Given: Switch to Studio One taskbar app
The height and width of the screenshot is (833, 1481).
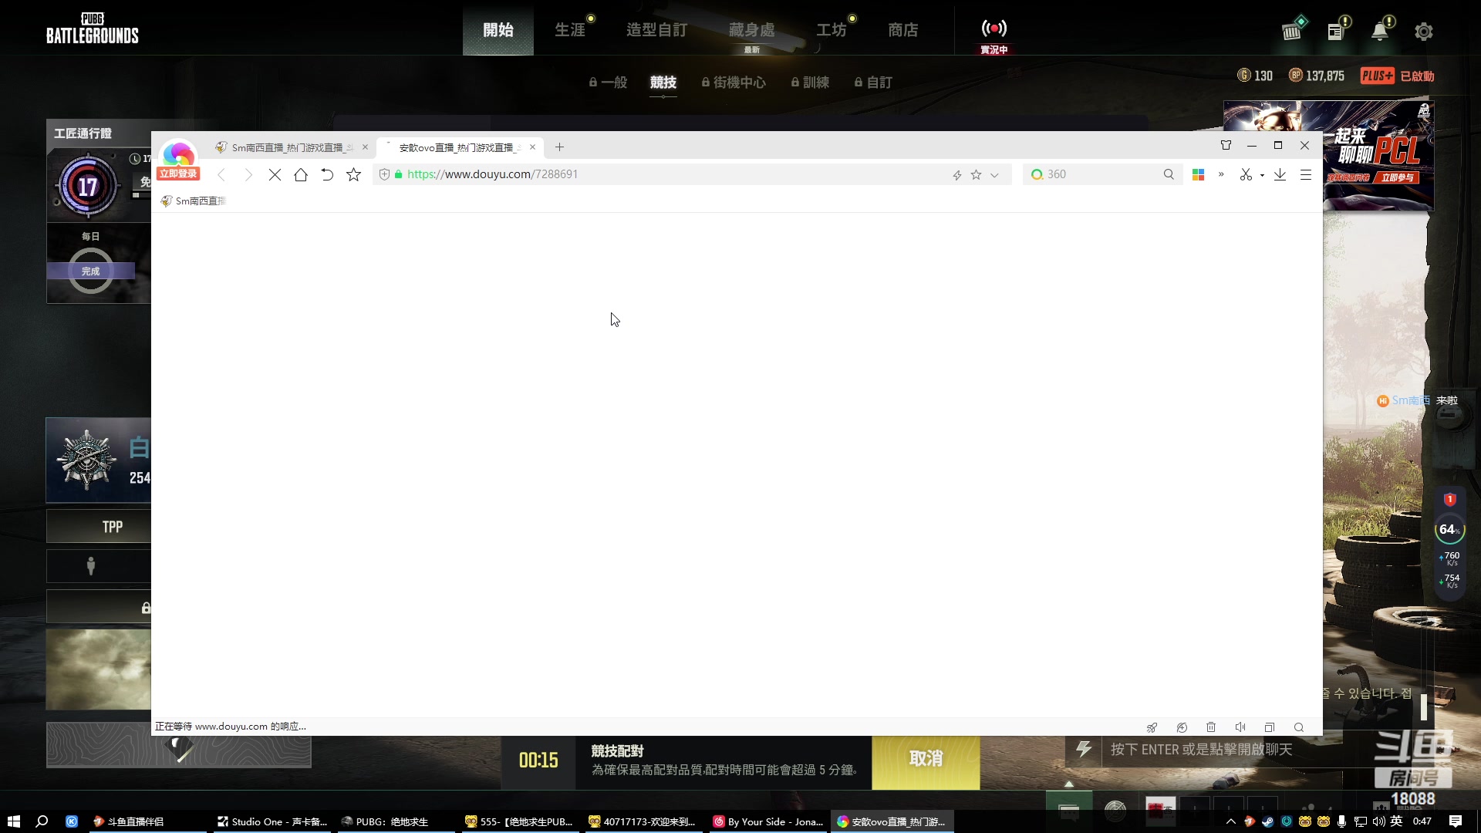Looking at the screenshot, I should [273, 821].
